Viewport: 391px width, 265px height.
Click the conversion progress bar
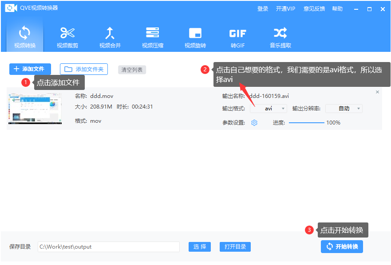pyautogui.click(x=307, y=123)
